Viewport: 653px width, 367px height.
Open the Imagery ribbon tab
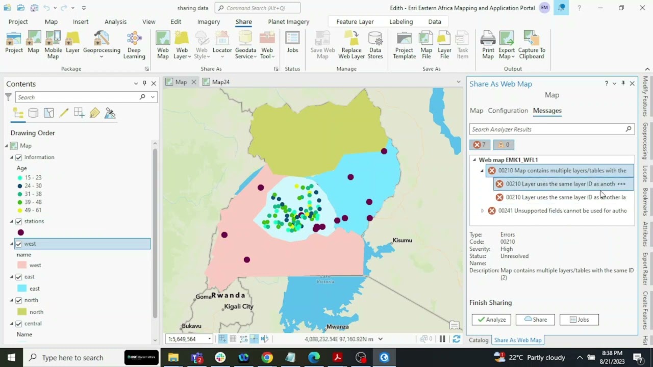tap(209, 22)
